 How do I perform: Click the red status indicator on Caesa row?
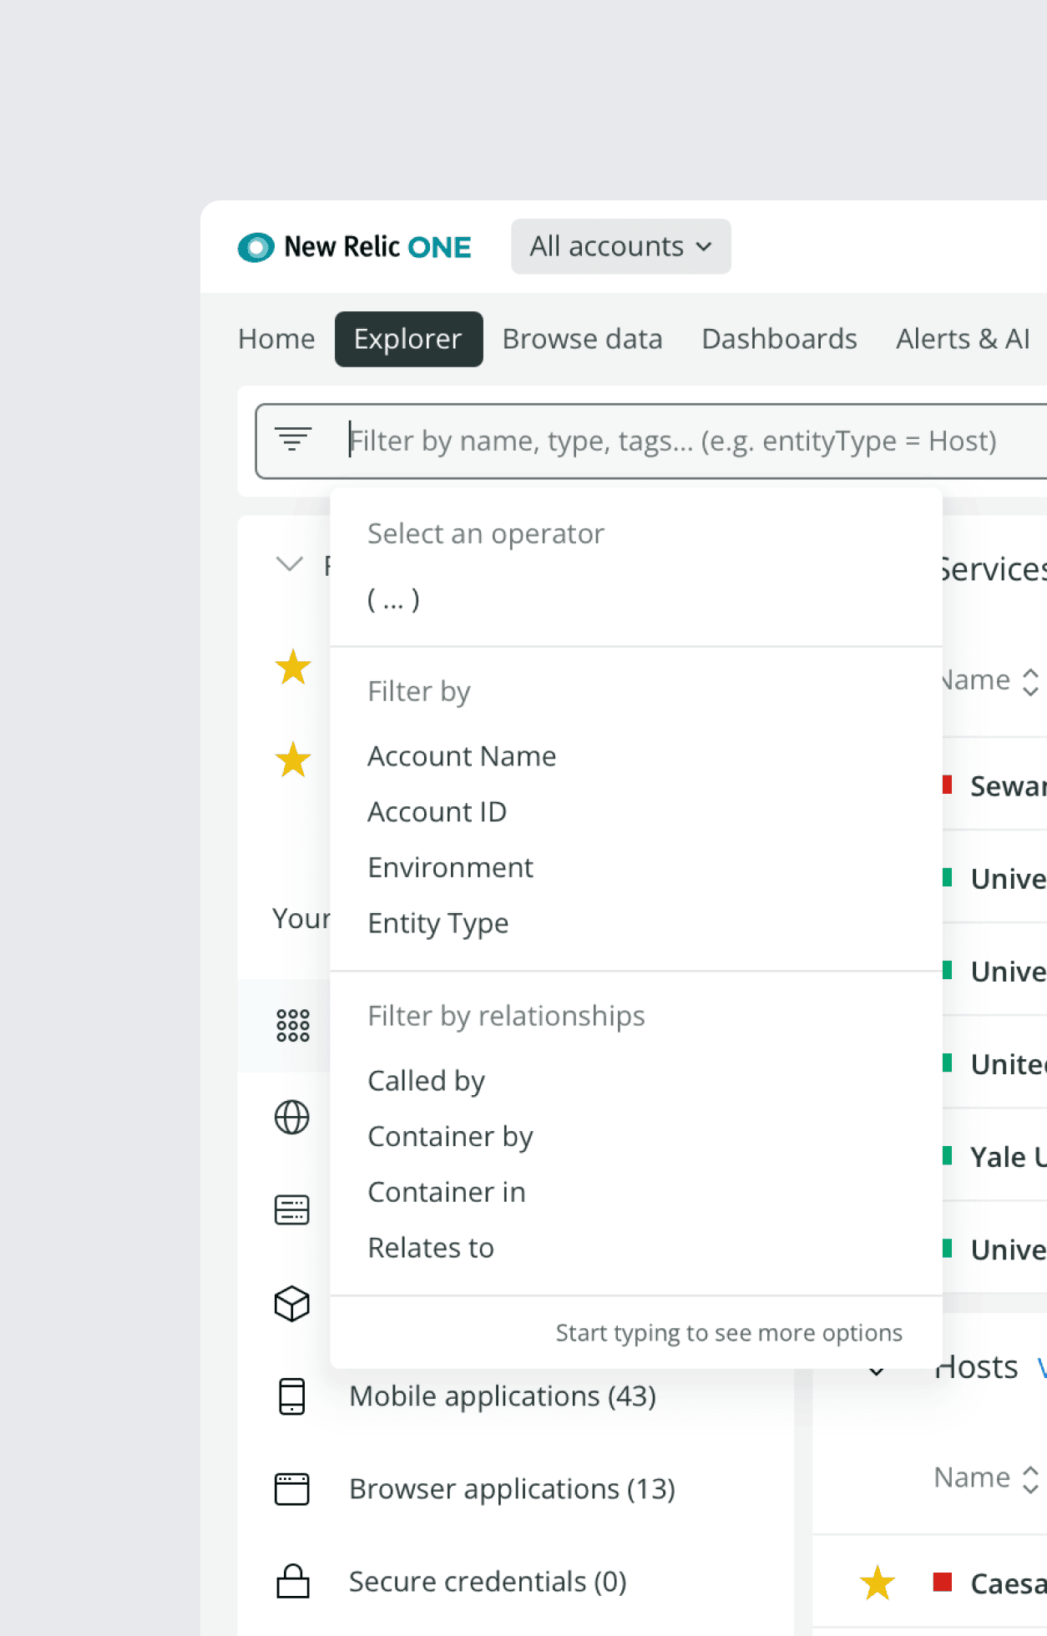pos(943,1582)
